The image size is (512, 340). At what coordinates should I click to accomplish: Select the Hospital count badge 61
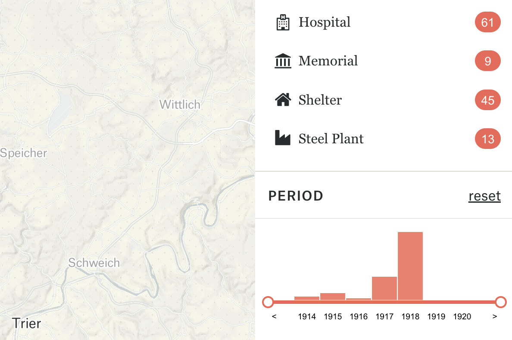487,22
